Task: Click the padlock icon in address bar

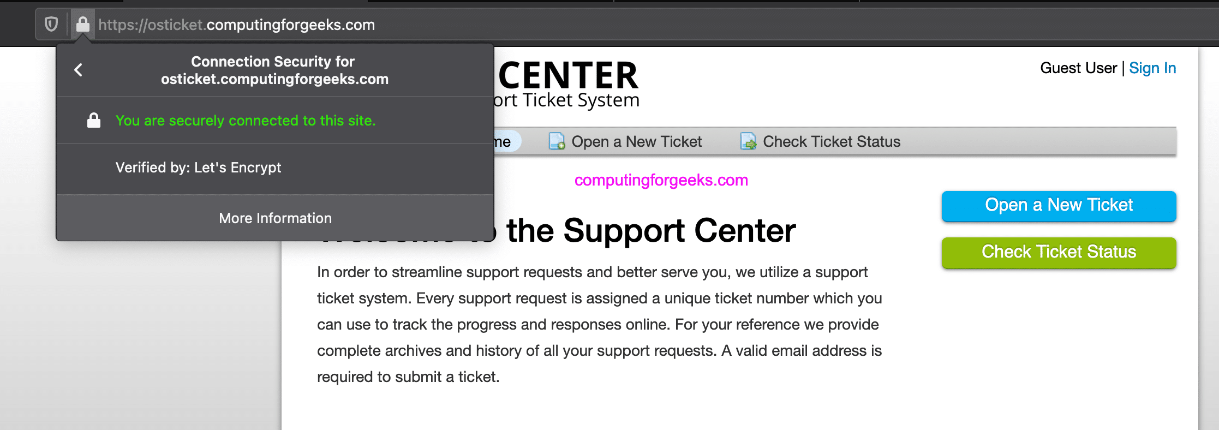Action: click(x=83, y=24)
